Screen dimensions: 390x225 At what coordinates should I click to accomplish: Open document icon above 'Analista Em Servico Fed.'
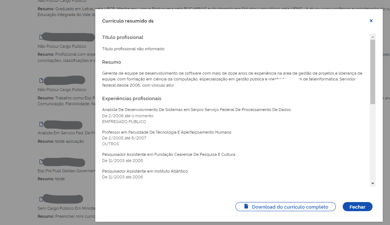click(41, 124)
